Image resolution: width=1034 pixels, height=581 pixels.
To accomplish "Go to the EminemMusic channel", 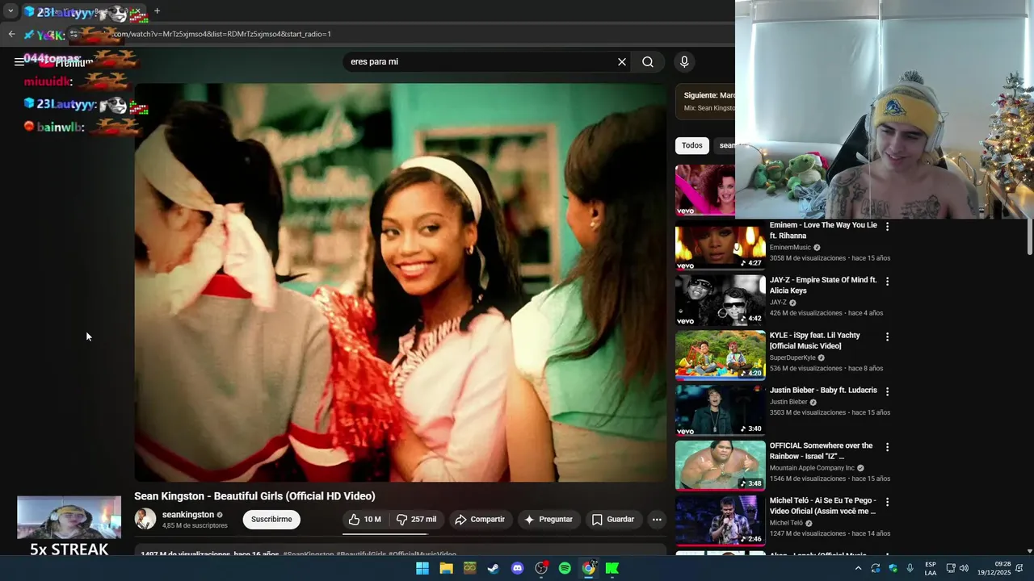I will pyautogui.click(x=790, y=248).
